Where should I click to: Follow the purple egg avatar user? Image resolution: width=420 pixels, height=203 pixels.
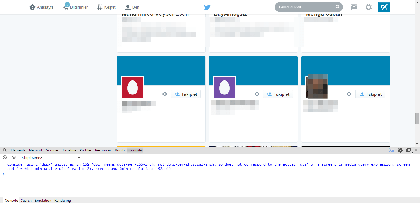click(278, 94)
